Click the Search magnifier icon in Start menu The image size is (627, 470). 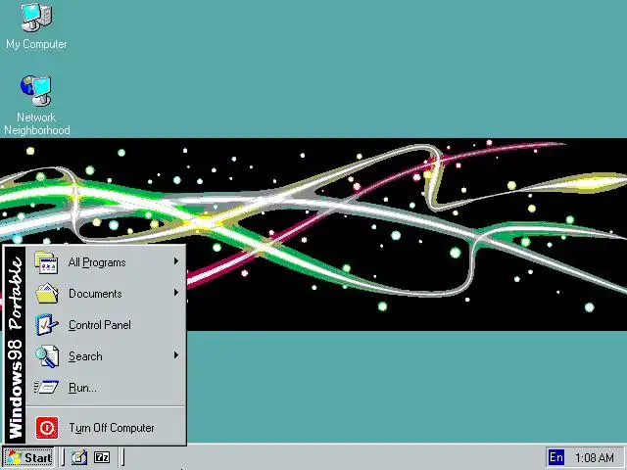click(47, 356)
